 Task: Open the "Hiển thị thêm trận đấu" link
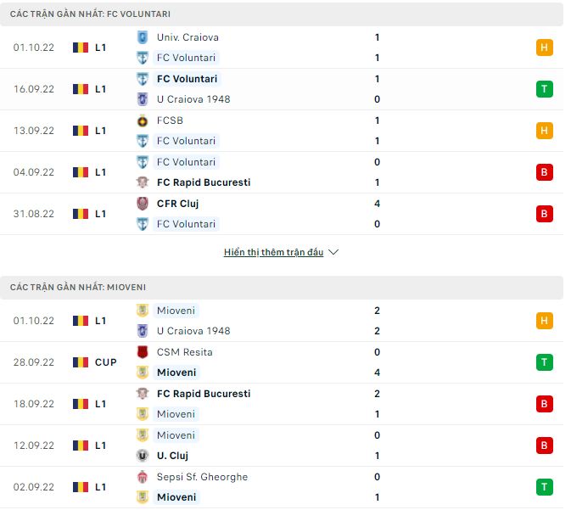pos(273,253)
